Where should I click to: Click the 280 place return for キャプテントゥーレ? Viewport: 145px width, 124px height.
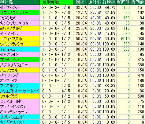point(141,112)
